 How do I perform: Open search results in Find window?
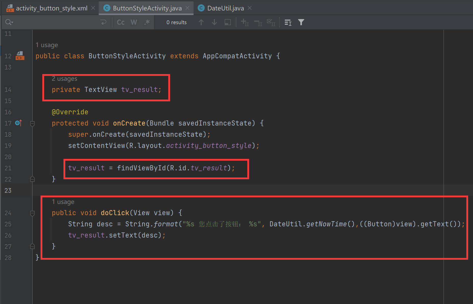(288, 22)
